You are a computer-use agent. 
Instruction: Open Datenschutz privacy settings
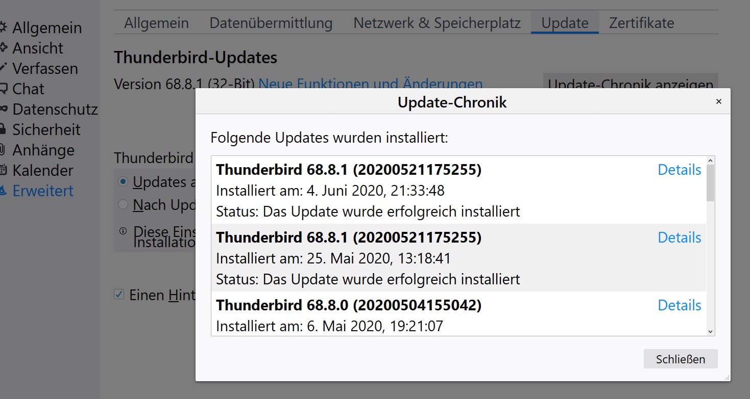pyautogui.click(x=55, y=109)
